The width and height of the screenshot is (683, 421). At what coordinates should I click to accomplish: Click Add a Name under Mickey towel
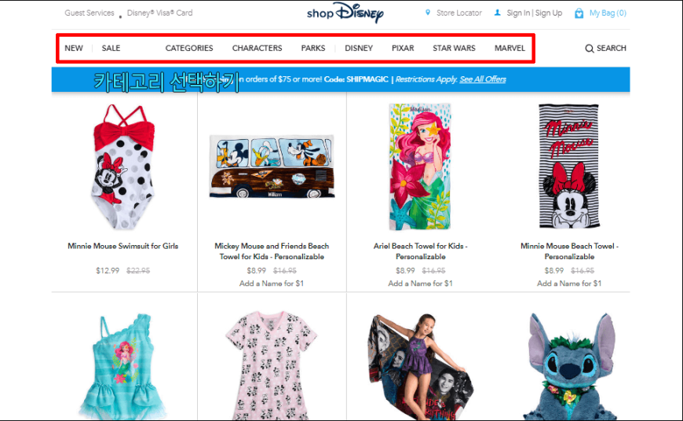[272, 284]
